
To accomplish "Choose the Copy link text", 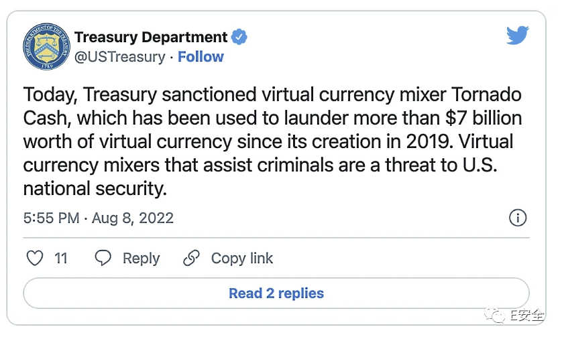I will pyautogui.click(x=242, y=259).
